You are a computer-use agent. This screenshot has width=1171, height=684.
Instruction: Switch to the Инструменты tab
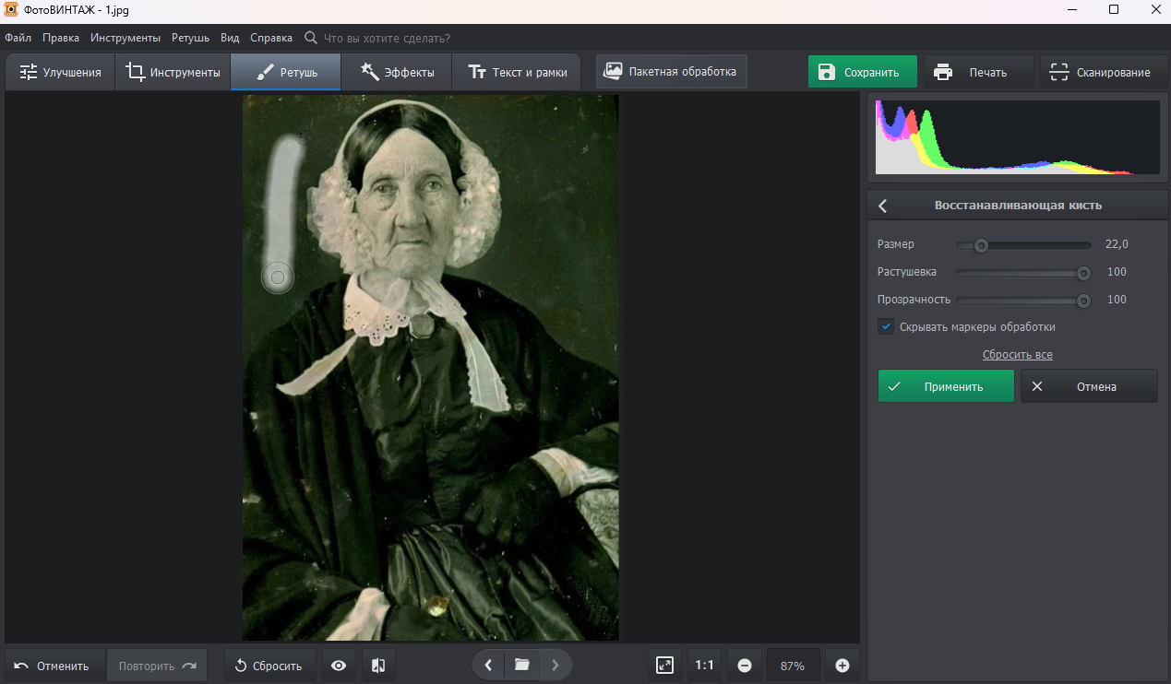tap(173, 72)
